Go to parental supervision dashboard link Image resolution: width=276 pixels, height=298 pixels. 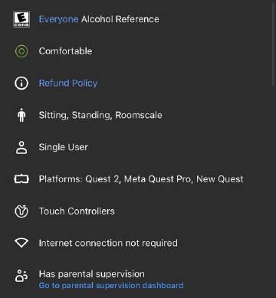(x=111, y=285)
